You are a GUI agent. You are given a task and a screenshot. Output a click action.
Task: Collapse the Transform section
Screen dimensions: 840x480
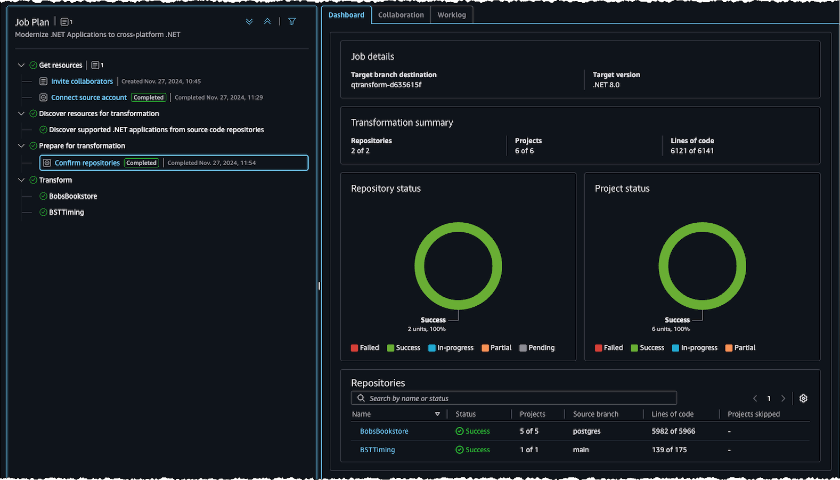click(21, 180)
